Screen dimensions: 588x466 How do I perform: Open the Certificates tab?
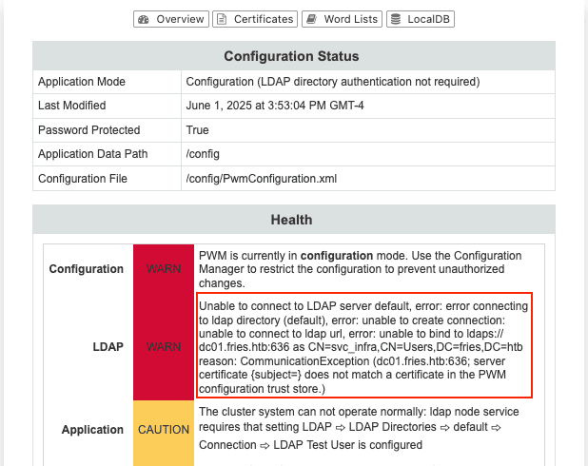coord(255,19)
